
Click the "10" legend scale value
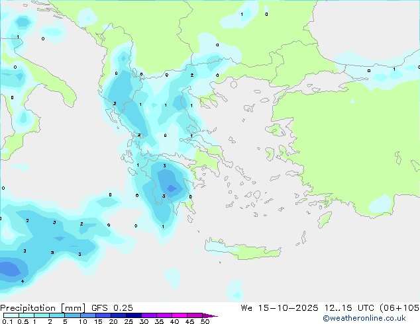pos(83,321)
